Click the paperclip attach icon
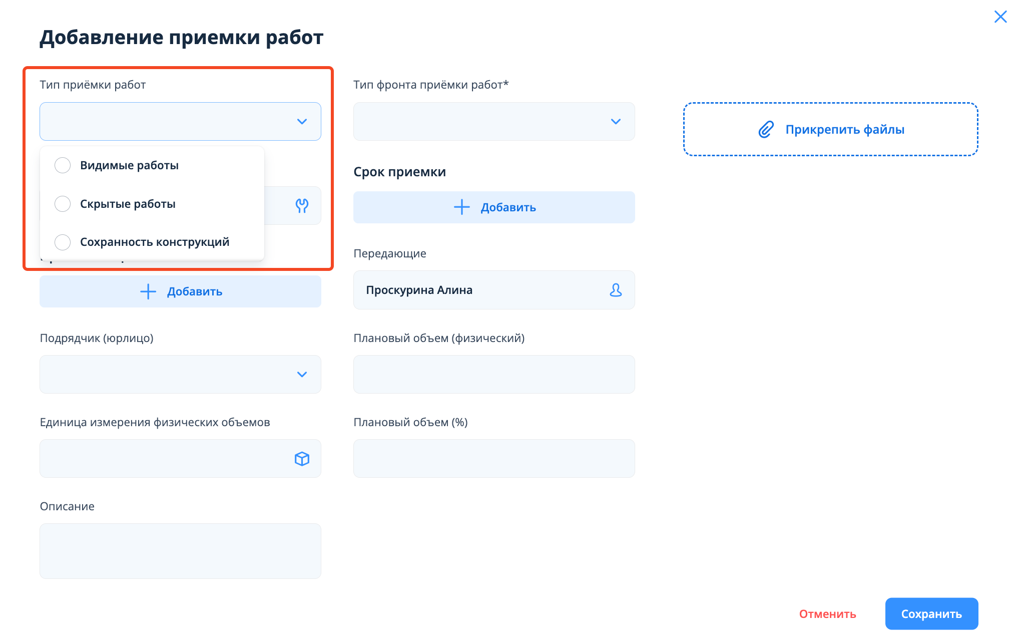 [766, 130]
